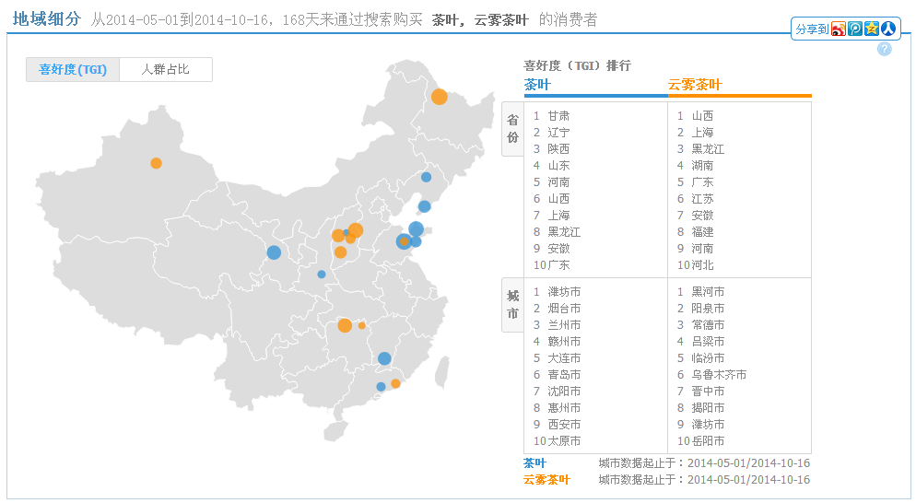Click the blue marker at Huizhou, Guangdong

pos(381,386)
